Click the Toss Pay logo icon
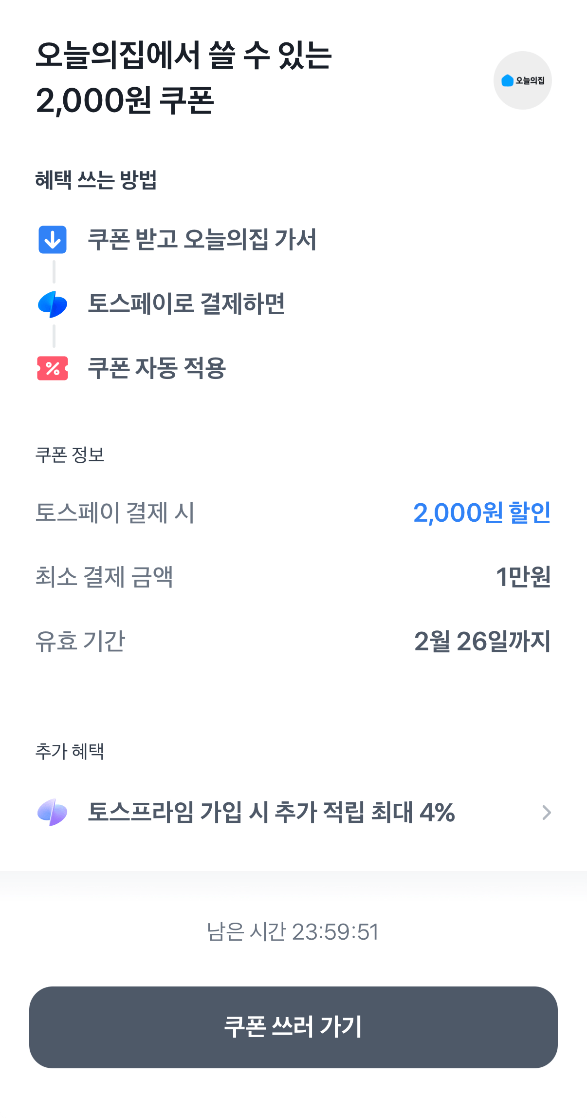 pos(53,304)
